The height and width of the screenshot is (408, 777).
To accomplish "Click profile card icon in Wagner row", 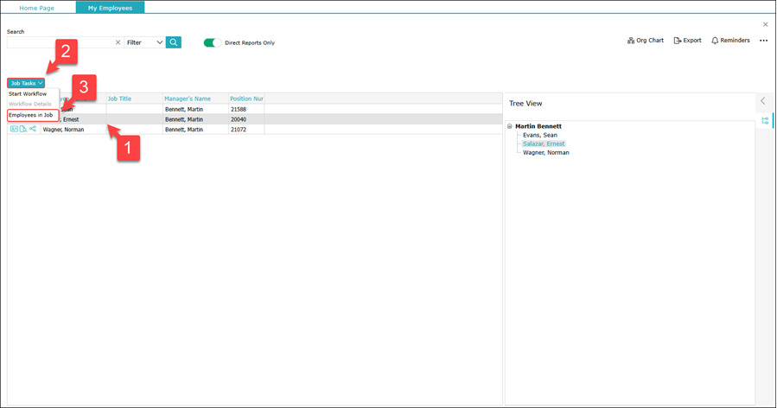I will pyautogui.click(x=15, y=130).
